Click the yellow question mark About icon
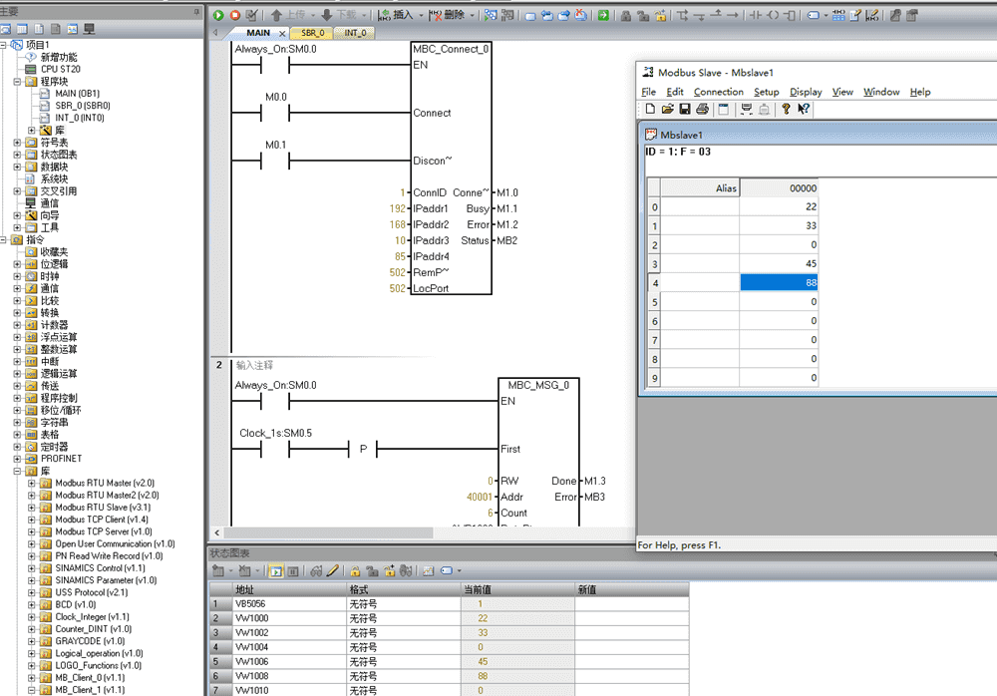 click(786, 110)
